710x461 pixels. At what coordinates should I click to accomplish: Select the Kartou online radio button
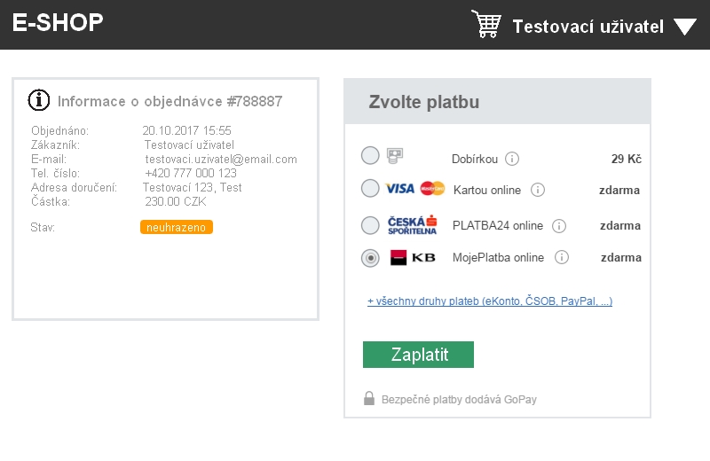point(370,188)
